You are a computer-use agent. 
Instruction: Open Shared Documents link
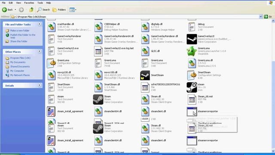click(20, 67)
